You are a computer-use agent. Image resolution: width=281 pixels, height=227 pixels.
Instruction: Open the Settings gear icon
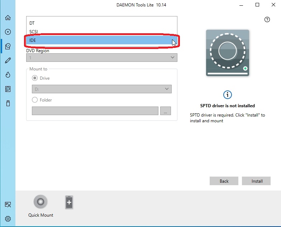pyautogui.click(x=8, y=219)
